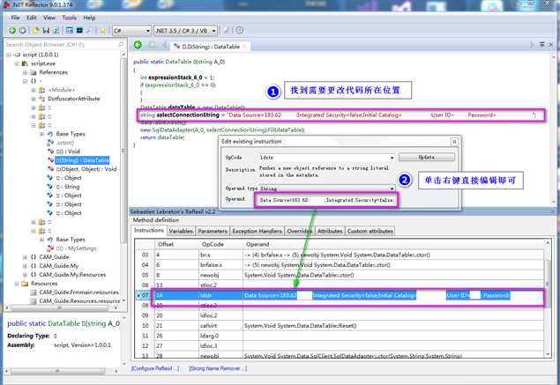Click the yellow star bookmark toolbar icon

103,31
